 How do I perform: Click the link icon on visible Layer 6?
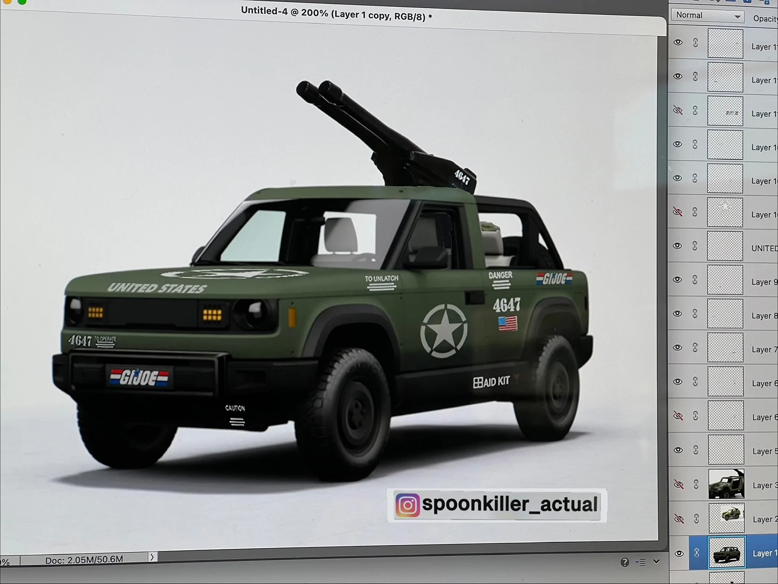[695, 381]
